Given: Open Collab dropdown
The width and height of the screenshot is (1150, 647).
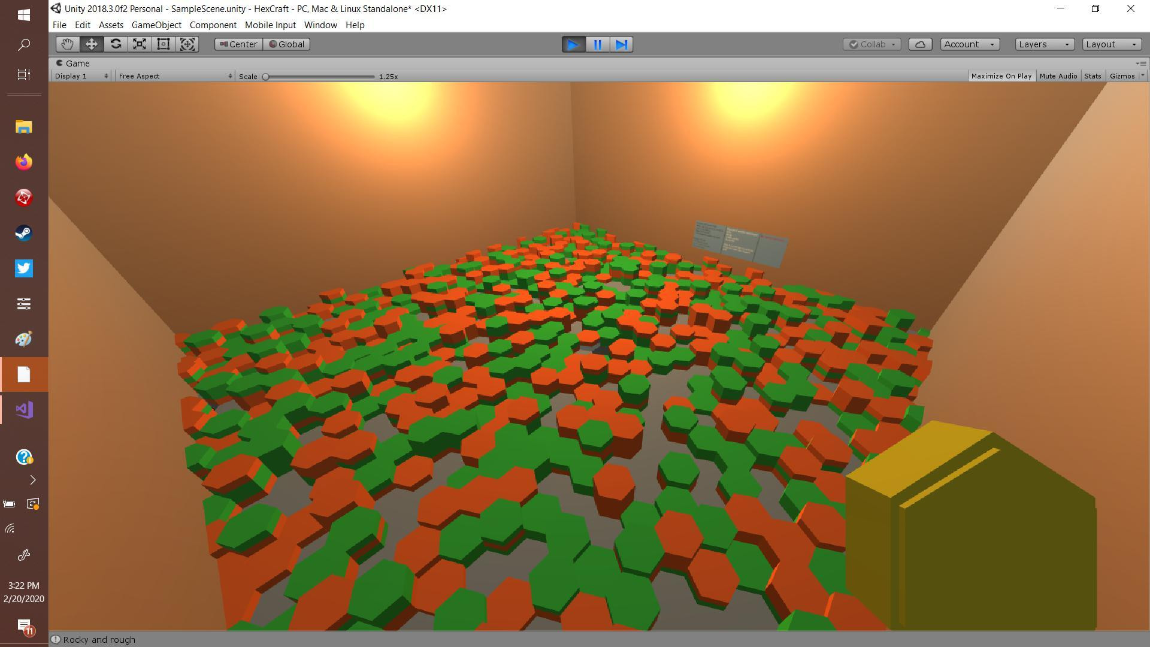Looking at the screenshot, I should 871,44.
